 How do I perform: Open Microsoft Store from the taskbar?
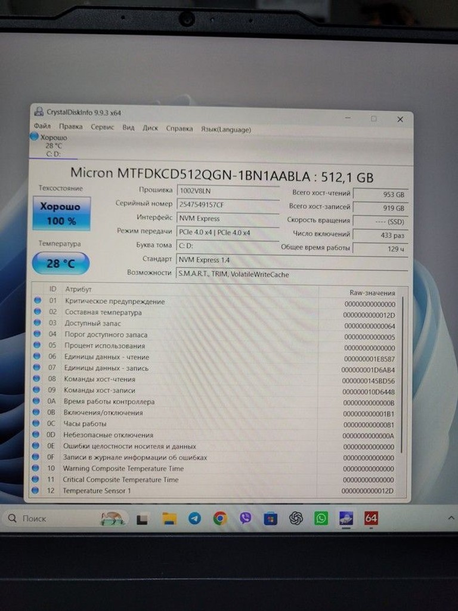click(x=271, y=519)
